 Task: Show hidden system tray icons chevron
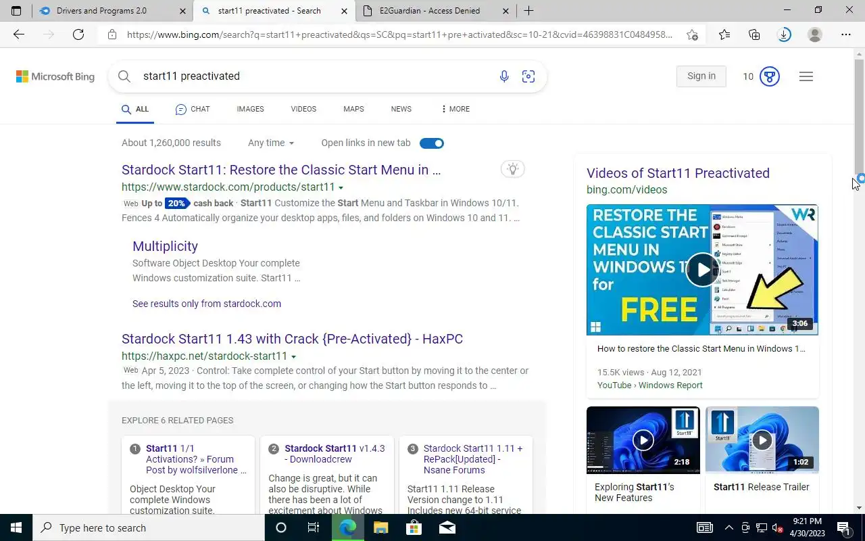coord(728,527)
